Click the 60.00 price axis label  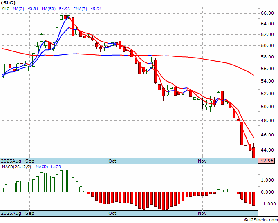click(x=267, y=45)
